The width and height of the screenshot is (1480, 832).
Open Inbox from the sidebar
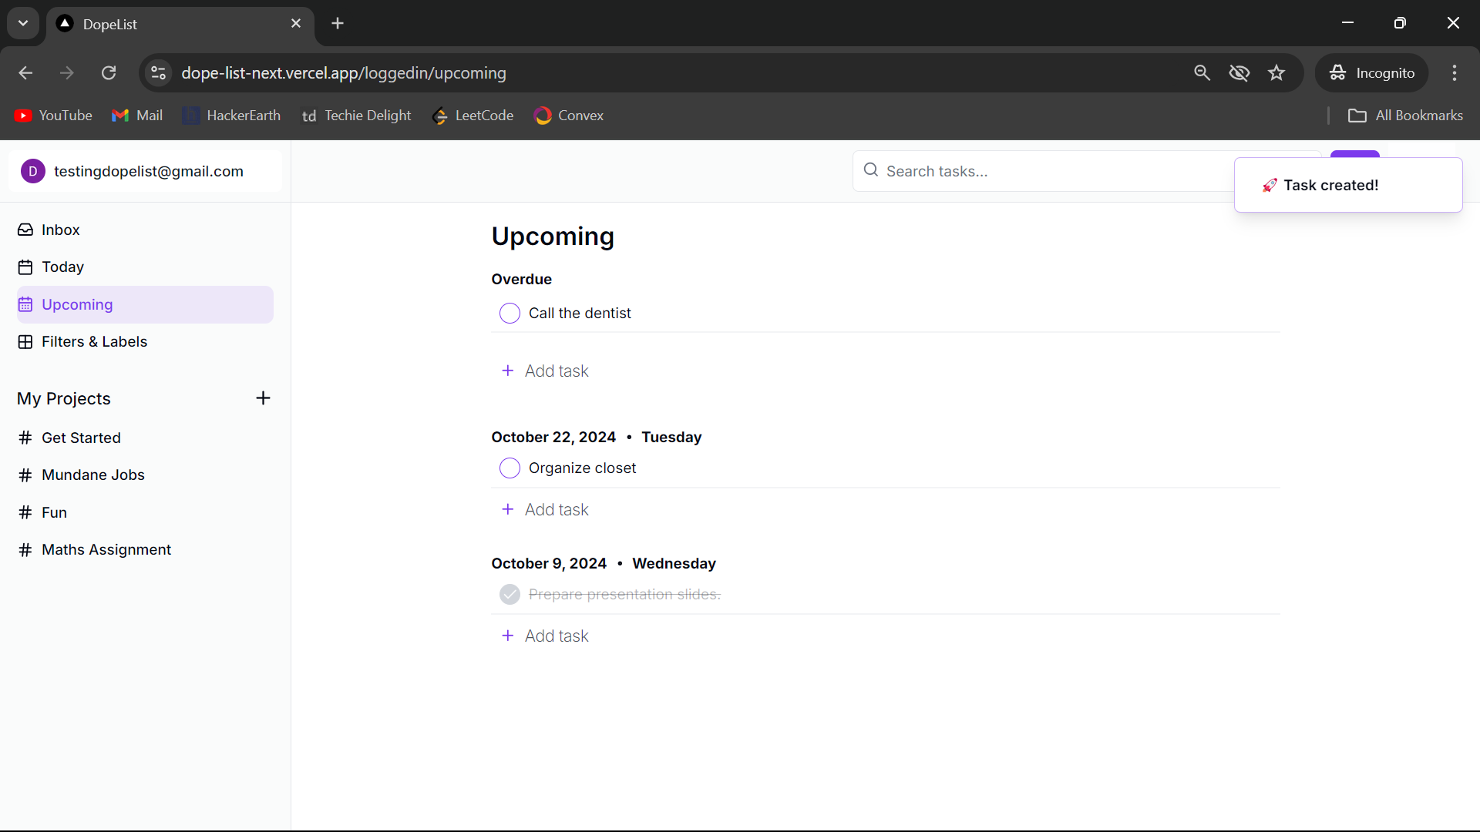click(60, 230)
